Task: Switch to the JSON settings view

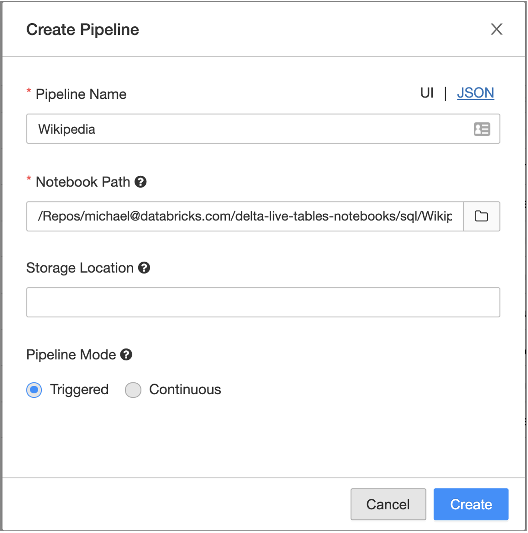Action: 475,93
